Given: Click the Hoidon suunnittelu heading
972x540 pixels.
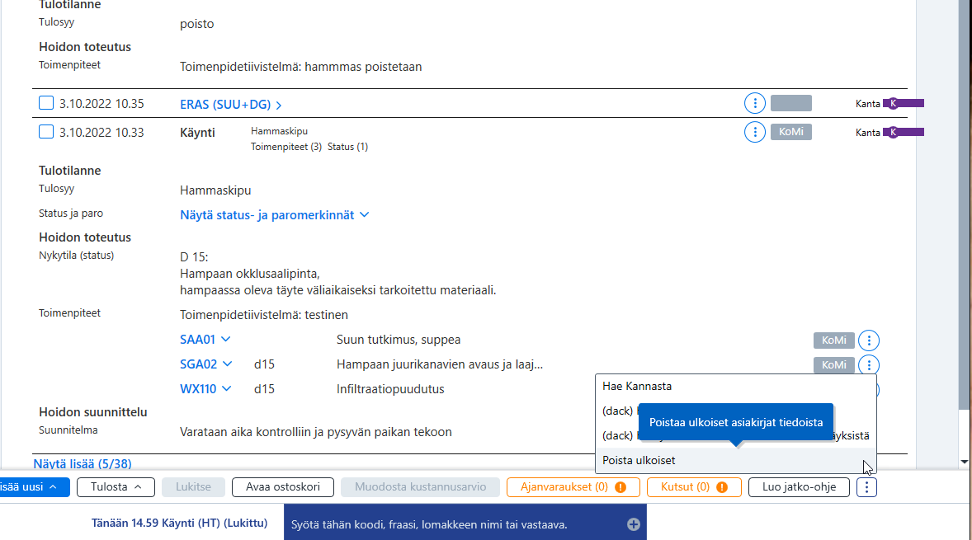Looking at the screenshot, I should tap(93, 412).
